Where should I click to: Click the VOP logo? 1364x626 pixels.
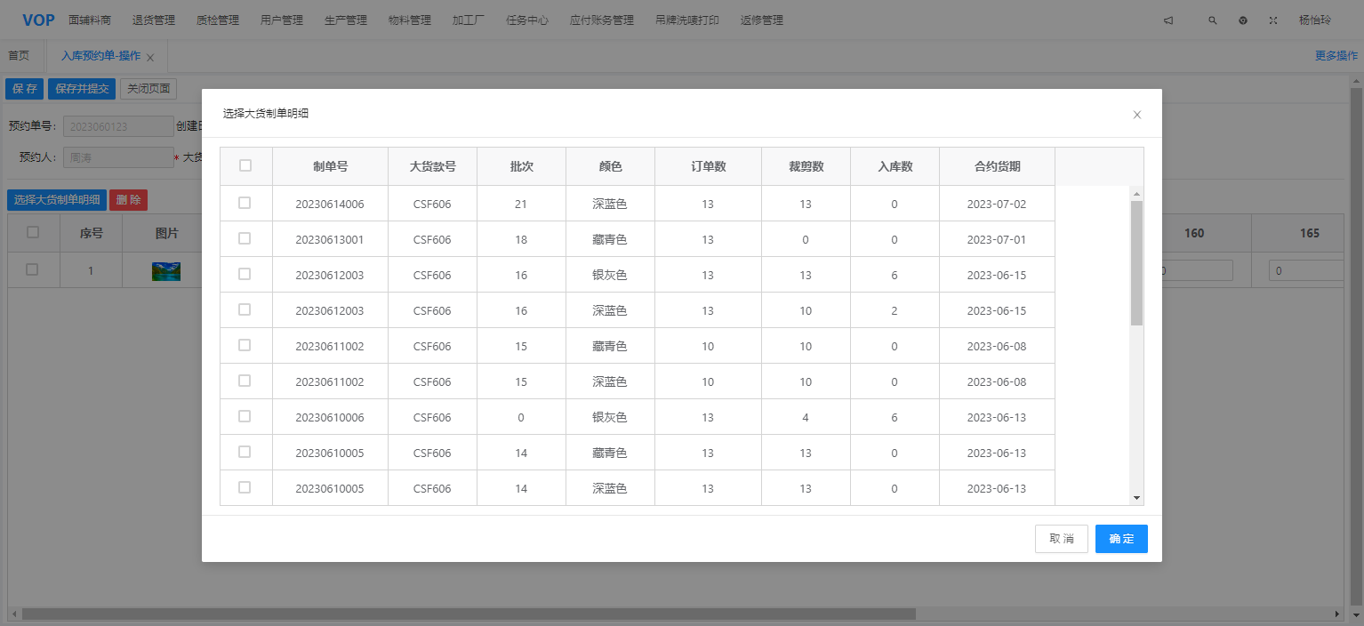click(38, 20)
